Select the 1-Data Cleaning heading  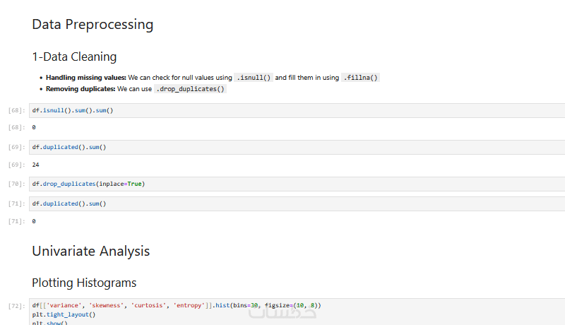point(74,57)
